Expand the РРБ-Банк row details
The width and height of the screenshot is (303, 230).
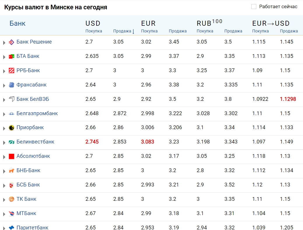(x=4, y=71)
